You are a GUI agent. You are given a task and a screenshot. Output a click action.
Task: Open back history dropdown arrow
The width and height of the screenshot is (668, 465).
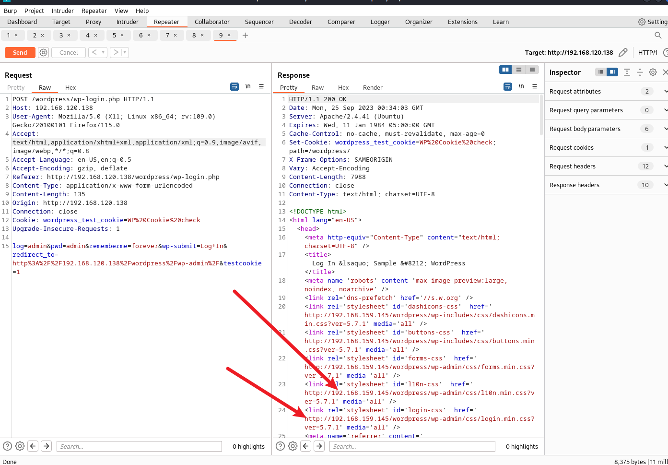[103, 52]
